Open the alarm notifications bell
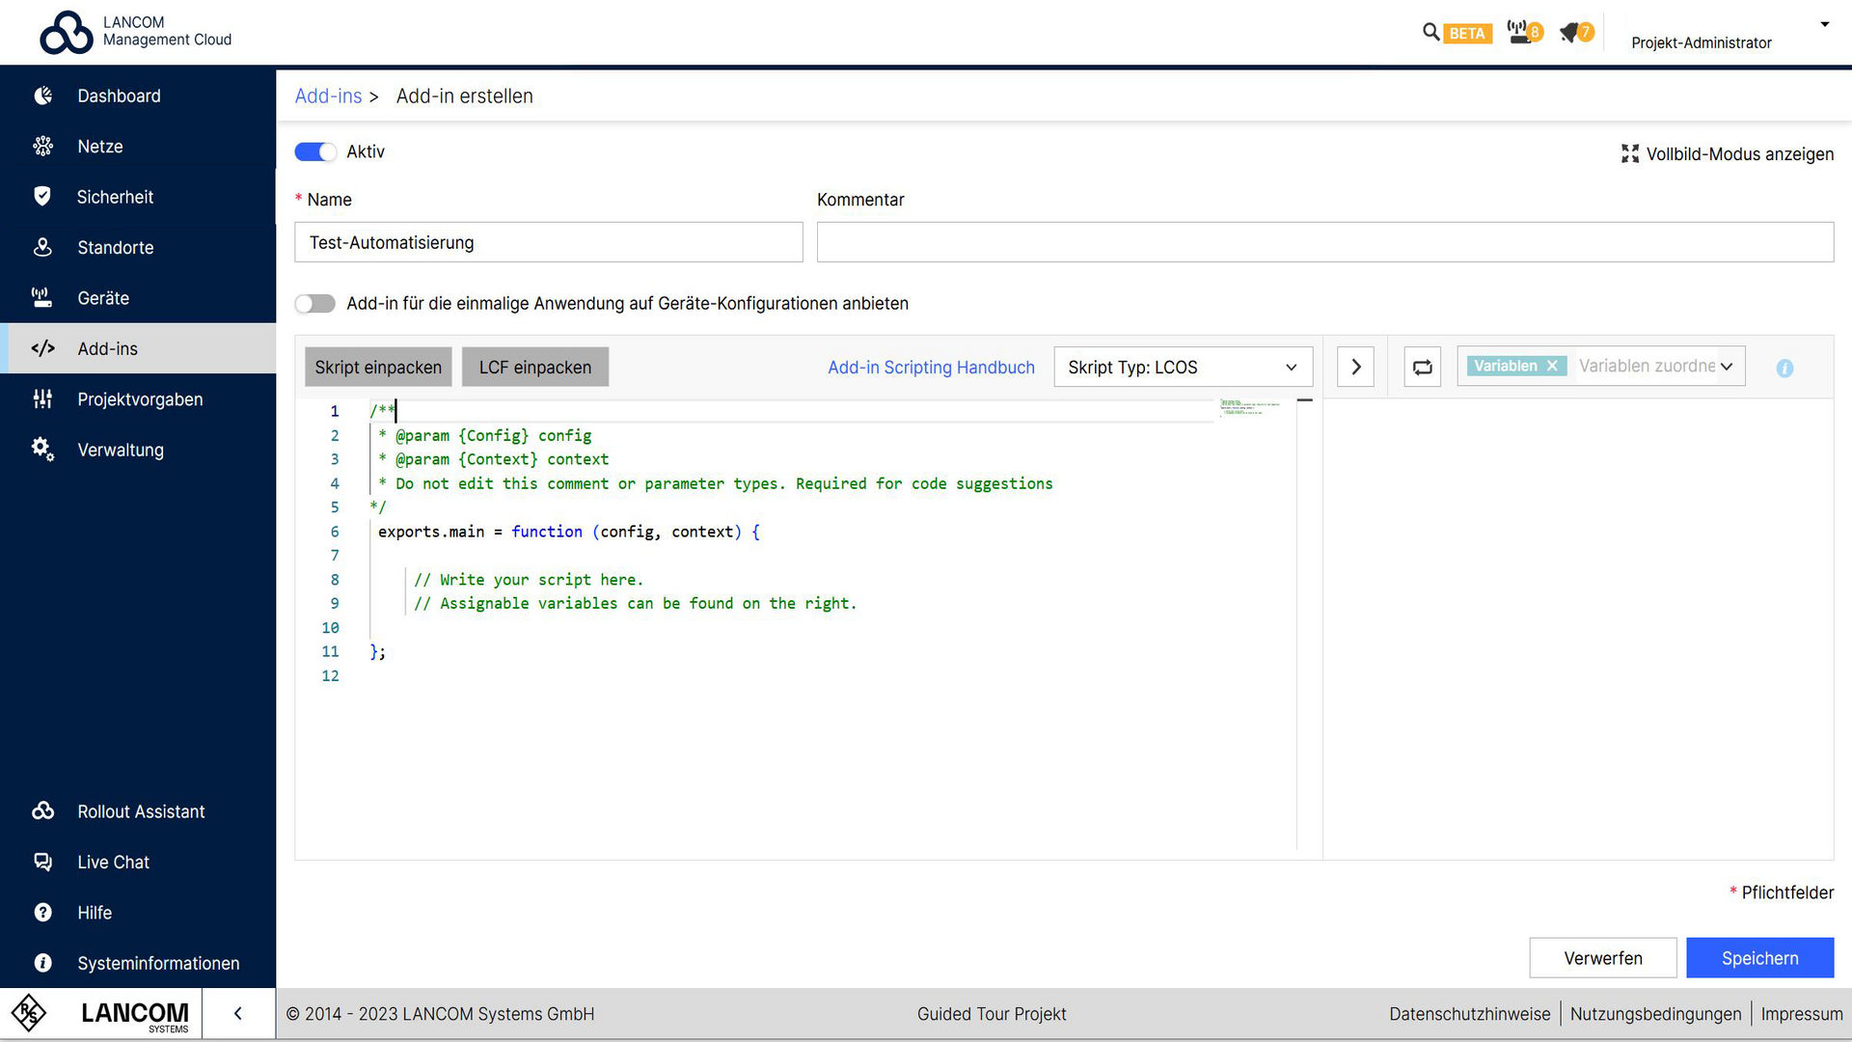The image size is (1852, 1042). tap(1572, 32)
